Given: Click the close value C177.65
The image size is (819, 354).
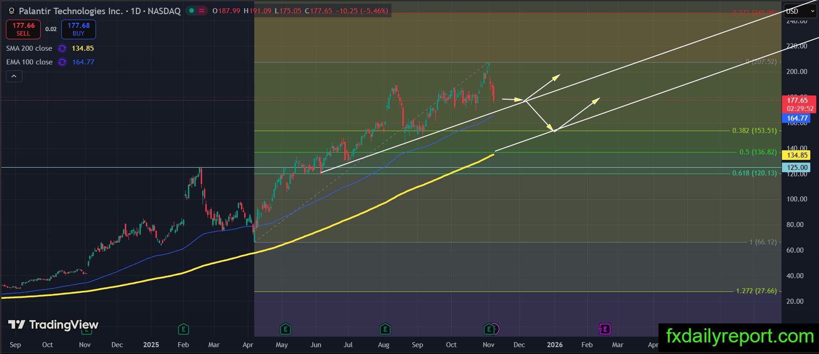Looking at the screenshot, I should point(318,11).
